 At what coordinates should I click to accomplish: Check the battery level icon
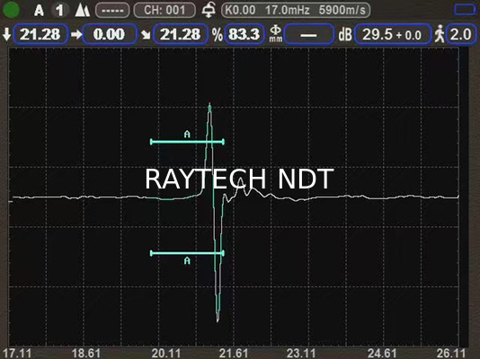click(465, 10)
